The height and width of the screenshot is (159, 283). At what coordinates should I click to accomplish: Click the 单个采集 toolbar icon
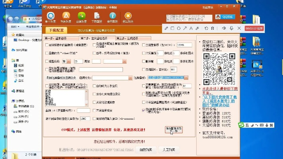click(x=51, y=17)
